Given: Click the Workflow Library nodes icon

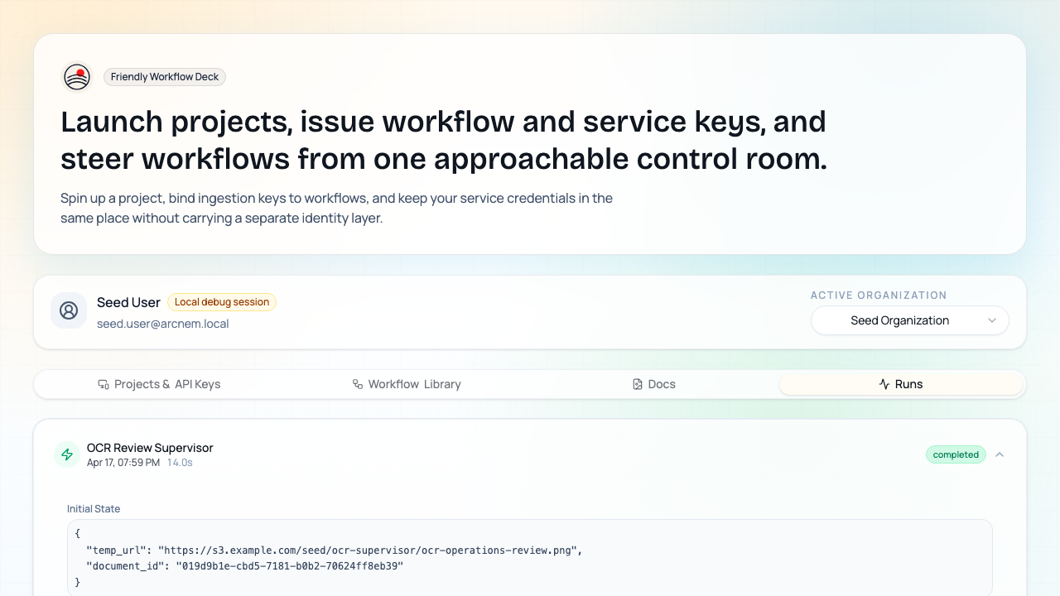Looking at the screenshot, I should tap(358, 384).
